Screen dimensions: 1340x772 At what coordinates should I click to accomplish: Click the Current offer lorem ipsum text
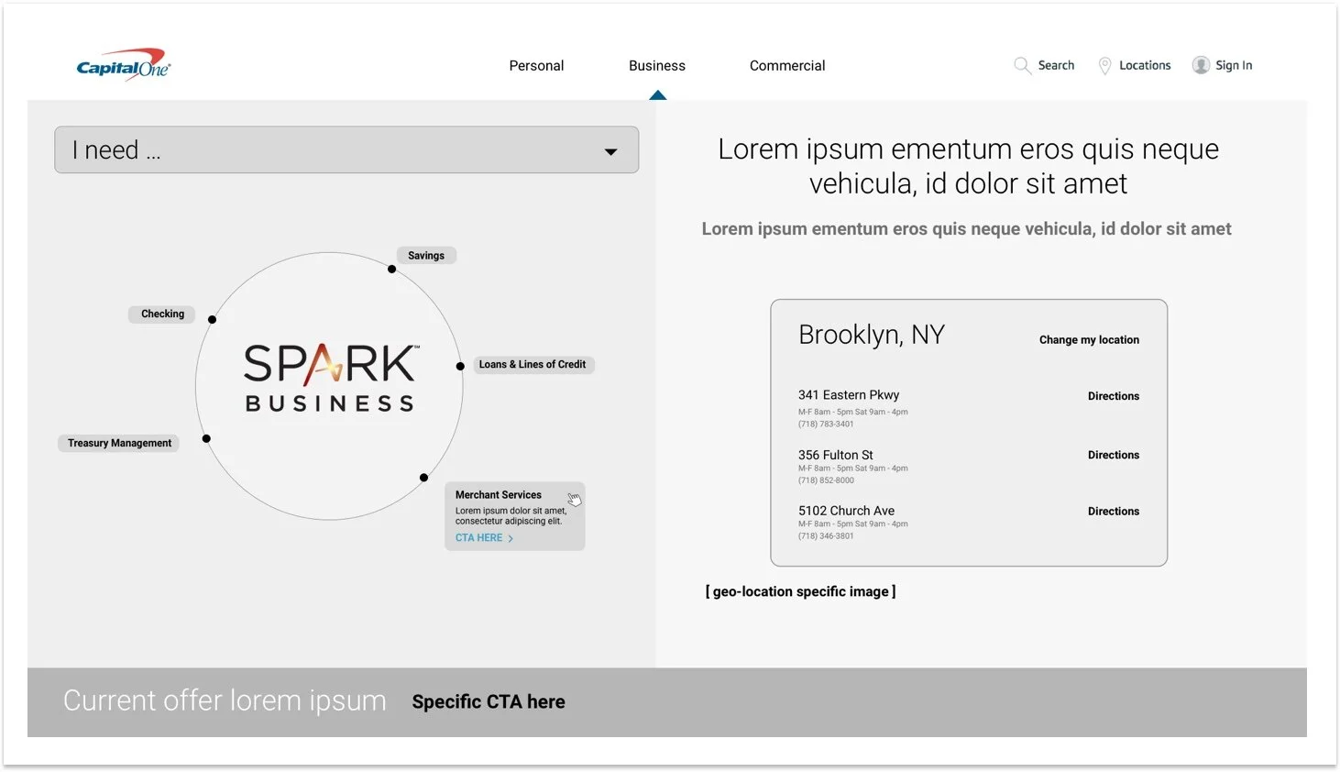(x=225, y=701)
